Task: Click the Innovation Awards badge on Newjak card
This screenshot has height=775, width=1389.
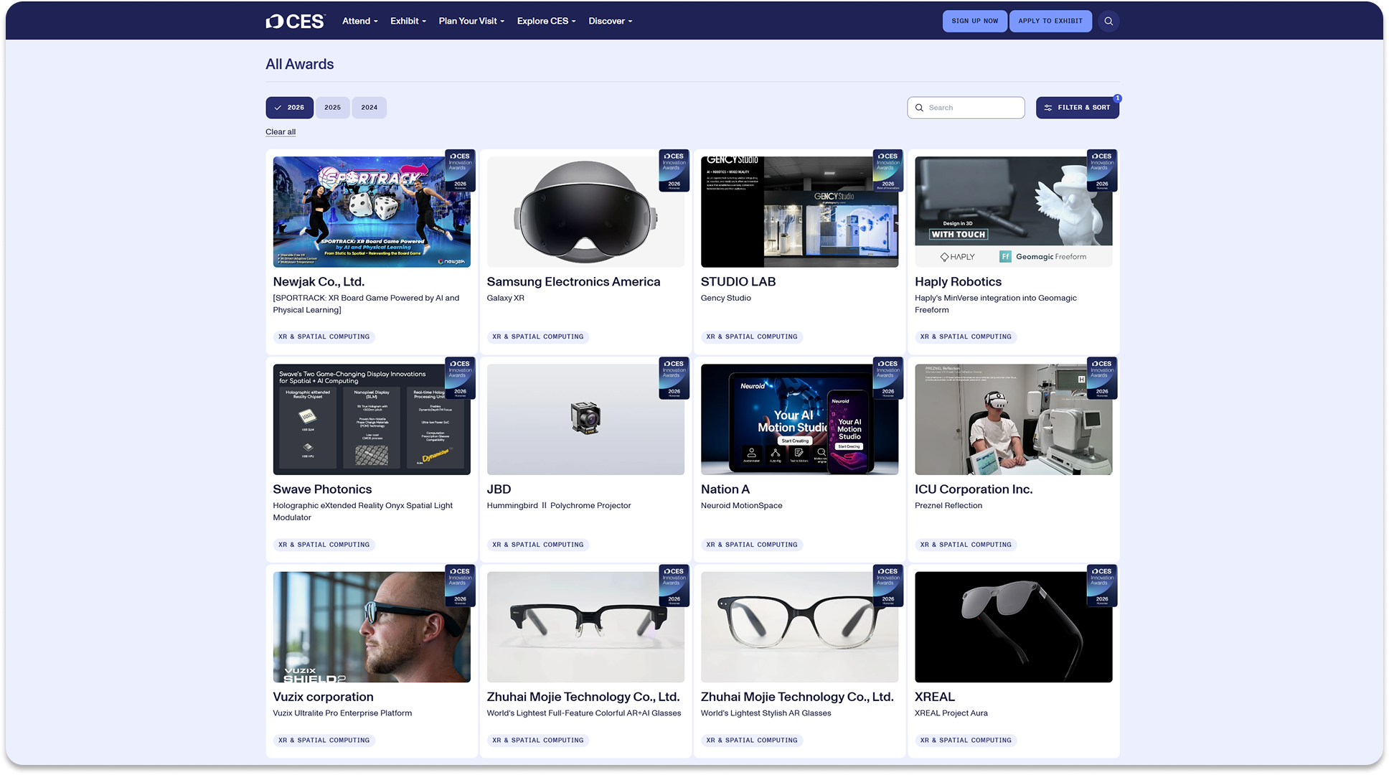Action: click(460, 171)
